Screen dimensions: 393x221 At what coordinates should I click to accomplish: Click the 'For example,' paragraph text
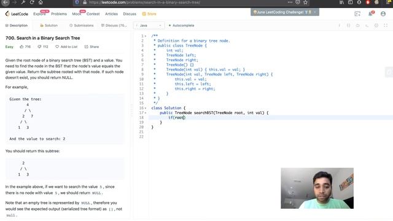click(x=17, y=87)
